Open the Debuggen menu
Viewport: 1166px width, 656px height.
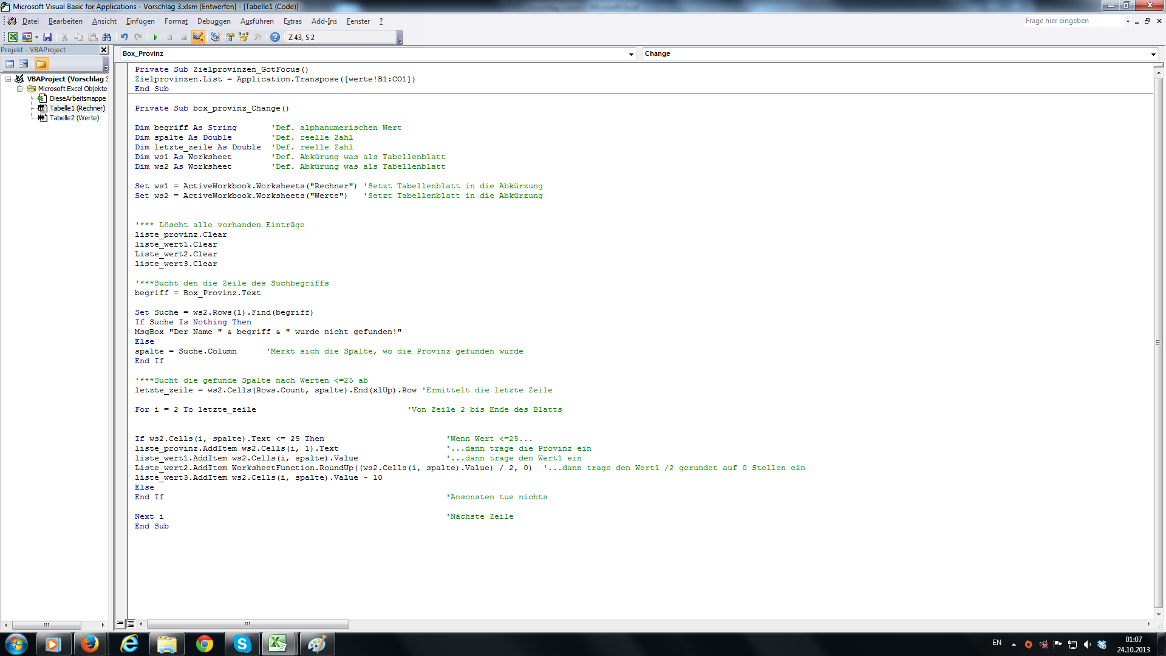[x=214, y=21]
